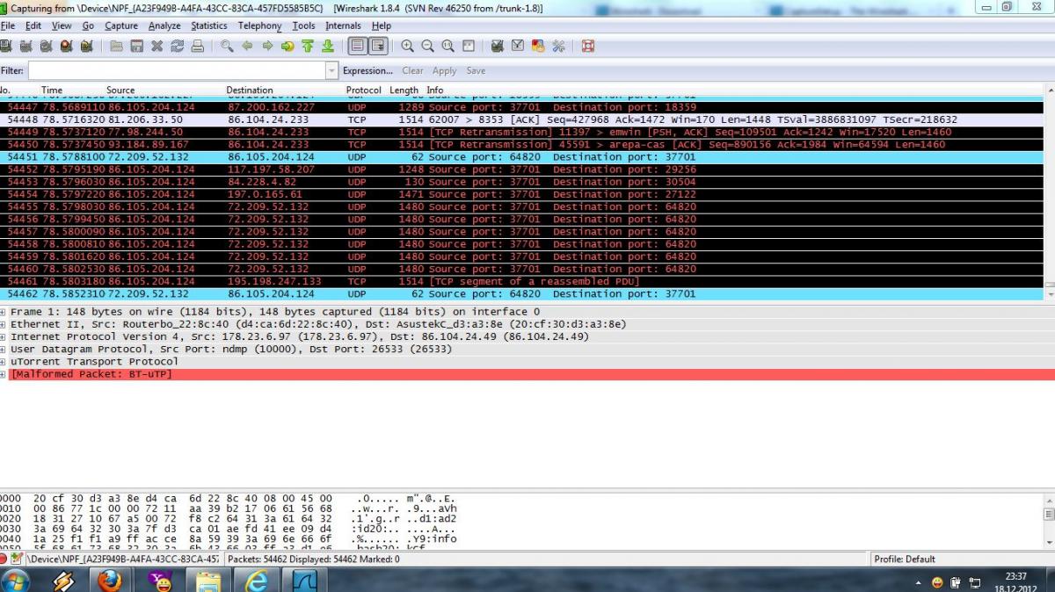Open help lifebuoy icon
Viewport: 1055px width, 592px height.
click(x=587, y=46)
